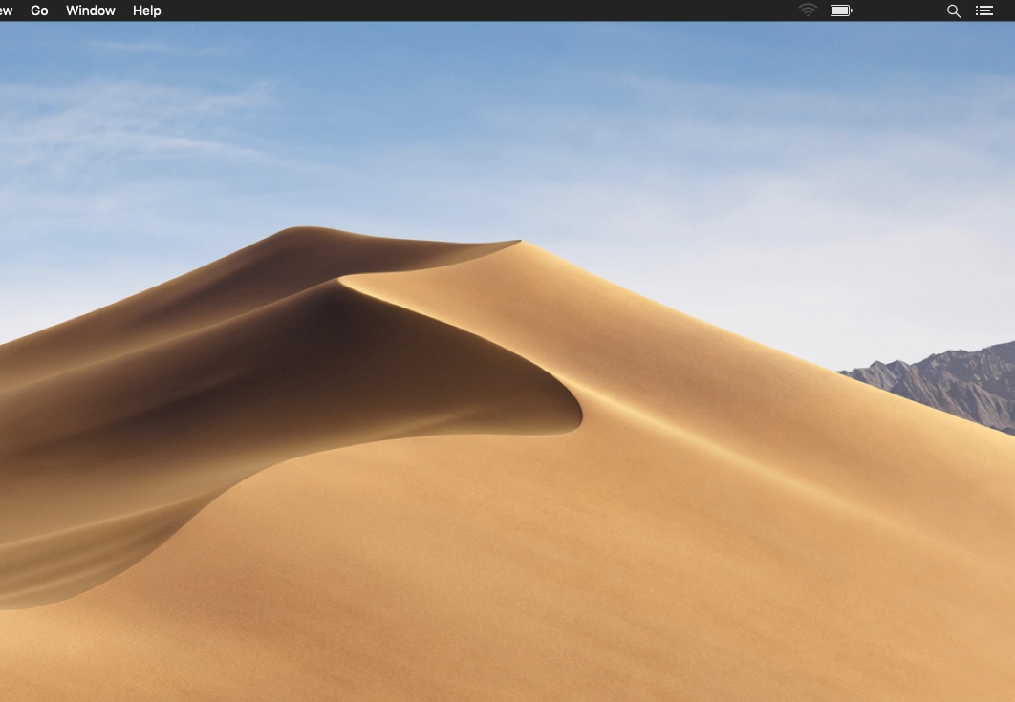Click Help in the menu bar
This screenshot has width=1015, height=702.
point(146,11)
